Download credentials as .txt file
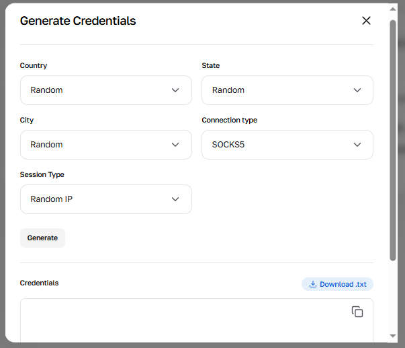Viewport: 405px width, 348px height. coord(337,284)
